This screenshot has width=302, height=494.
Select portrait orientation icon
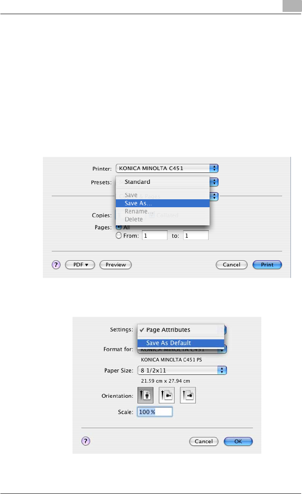[146, 396]
